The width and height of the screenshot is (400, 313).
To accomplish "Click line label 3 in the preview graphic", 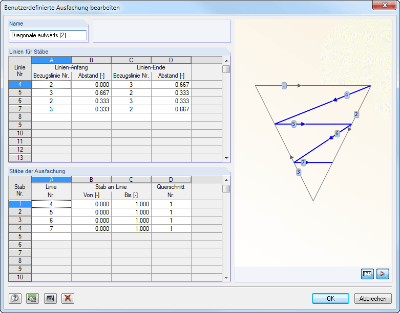I will [x=299, y=172].
